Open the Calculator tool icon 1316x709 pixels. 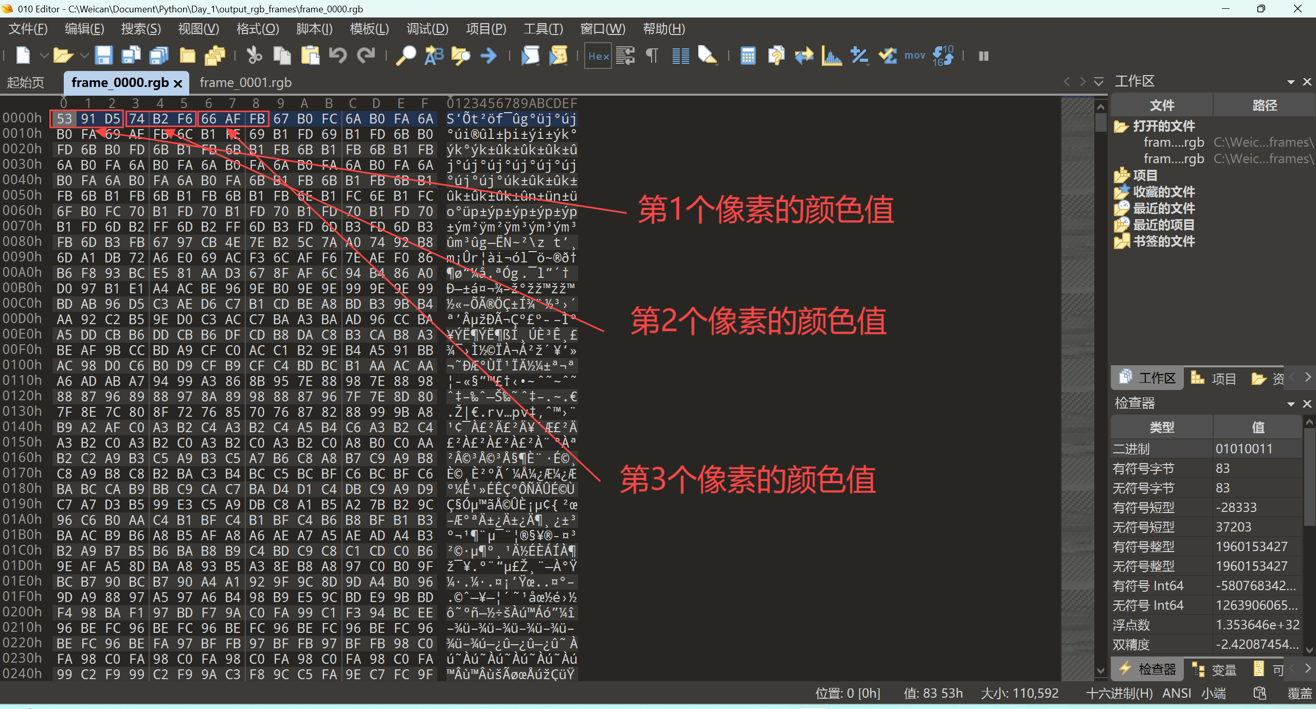748,56
